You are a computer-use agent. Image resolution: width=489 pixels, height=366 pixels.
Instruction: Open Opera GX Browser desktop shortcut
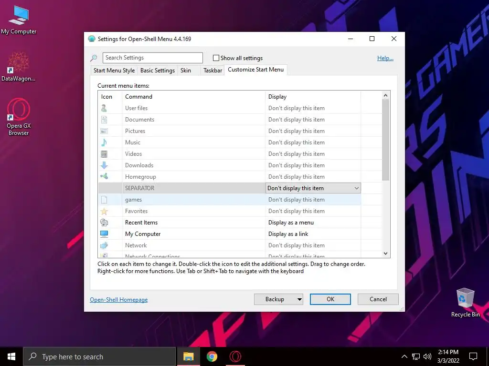pyautogui.click(x=19, y=117)
